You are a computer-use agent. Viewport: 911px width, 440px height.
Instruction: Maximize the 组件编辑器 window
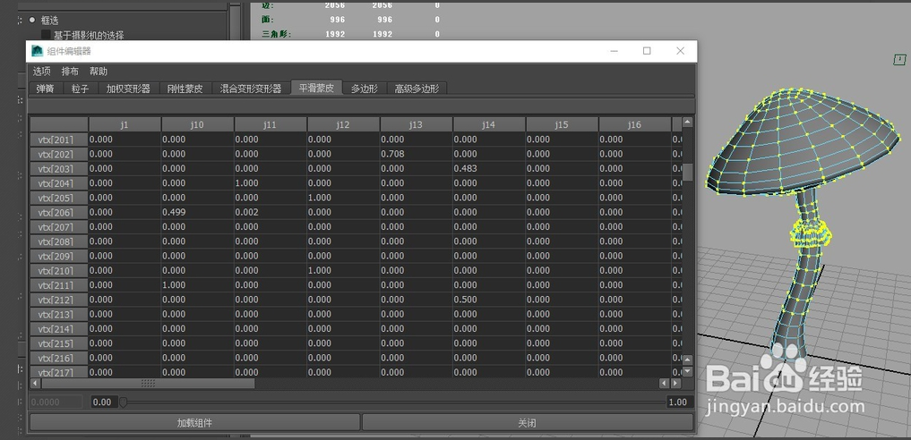647,51
